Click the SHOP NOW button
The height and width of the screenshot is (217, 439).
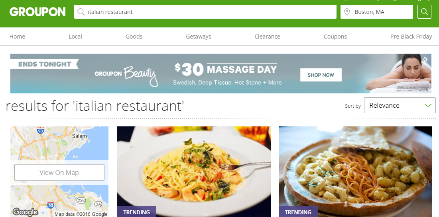pyautogui.click(x=321, y=75)
